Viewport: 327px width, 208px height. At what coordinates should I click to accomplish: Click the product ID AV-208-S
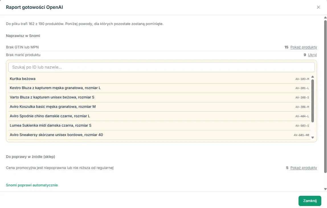tap(302, 98)
